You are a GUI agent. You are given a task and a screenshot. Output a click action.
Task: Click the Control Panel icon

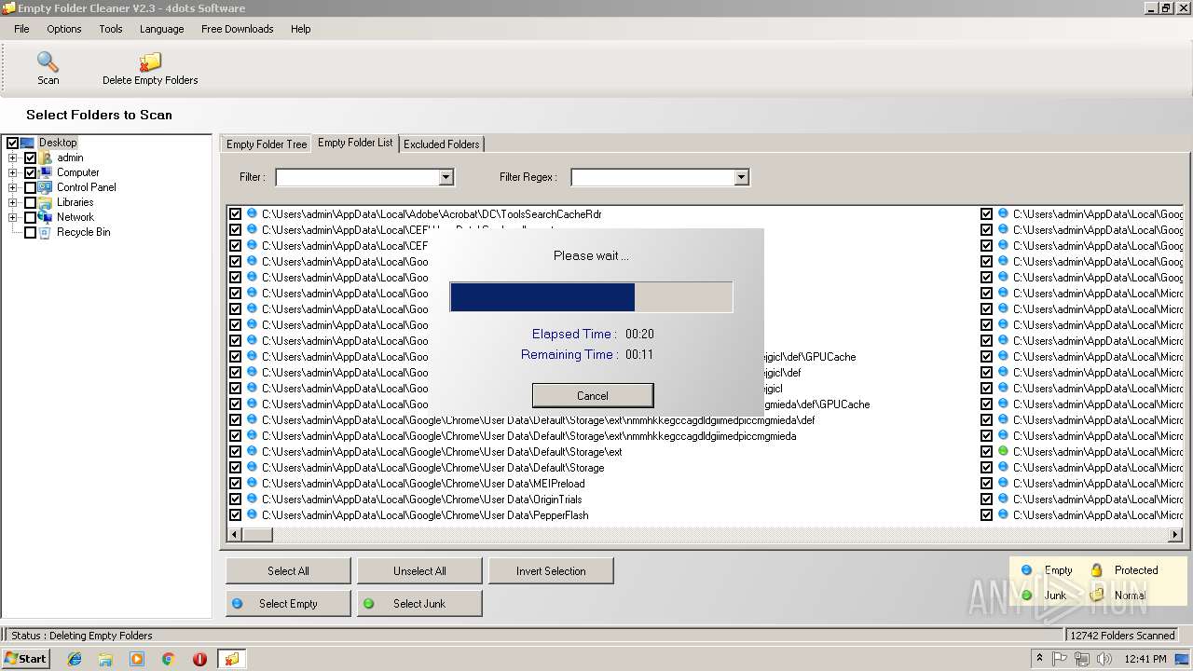pyautogui.click(x=45, y=187)
